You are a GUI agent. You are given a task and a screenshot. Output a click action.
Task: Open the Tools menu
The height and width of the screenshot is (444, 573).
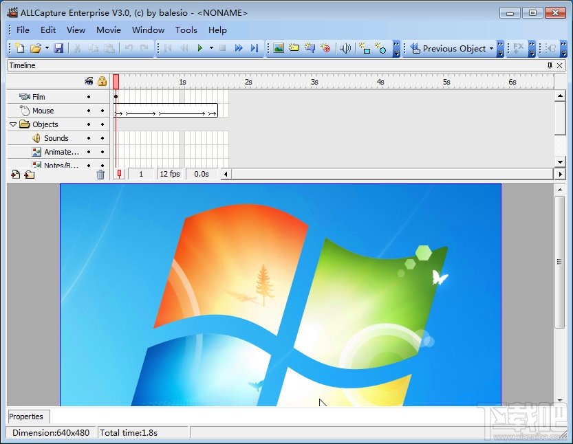[186, 30]
